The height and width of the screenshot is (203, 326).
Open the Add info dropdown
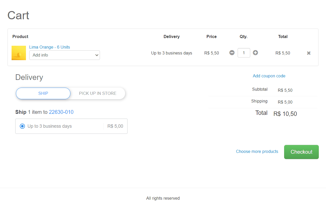pyautogui.click(x=64, y=55)
